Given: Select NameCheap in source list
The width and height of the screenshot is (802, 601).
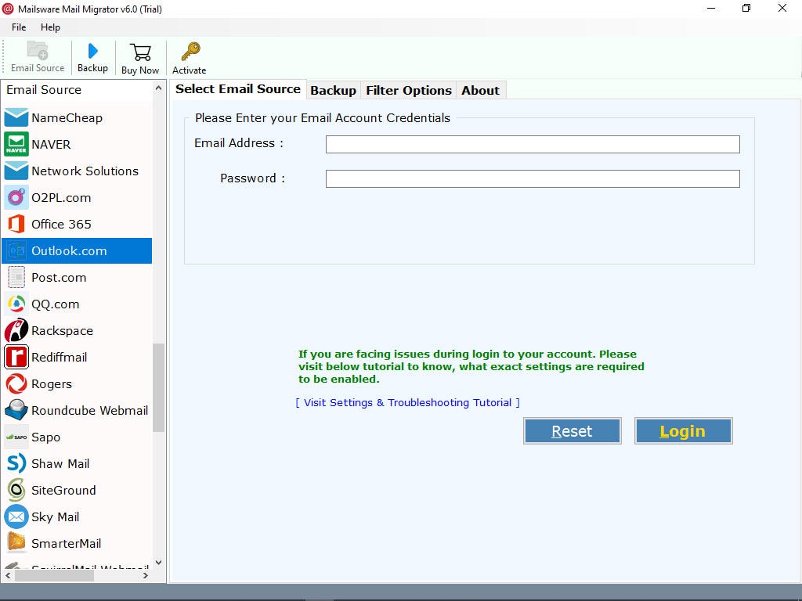Looking at the screenshot, I should [67, 118].
